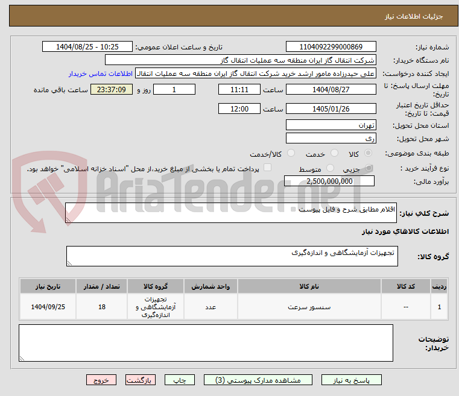Click the ردیف column header

[439, 286]
